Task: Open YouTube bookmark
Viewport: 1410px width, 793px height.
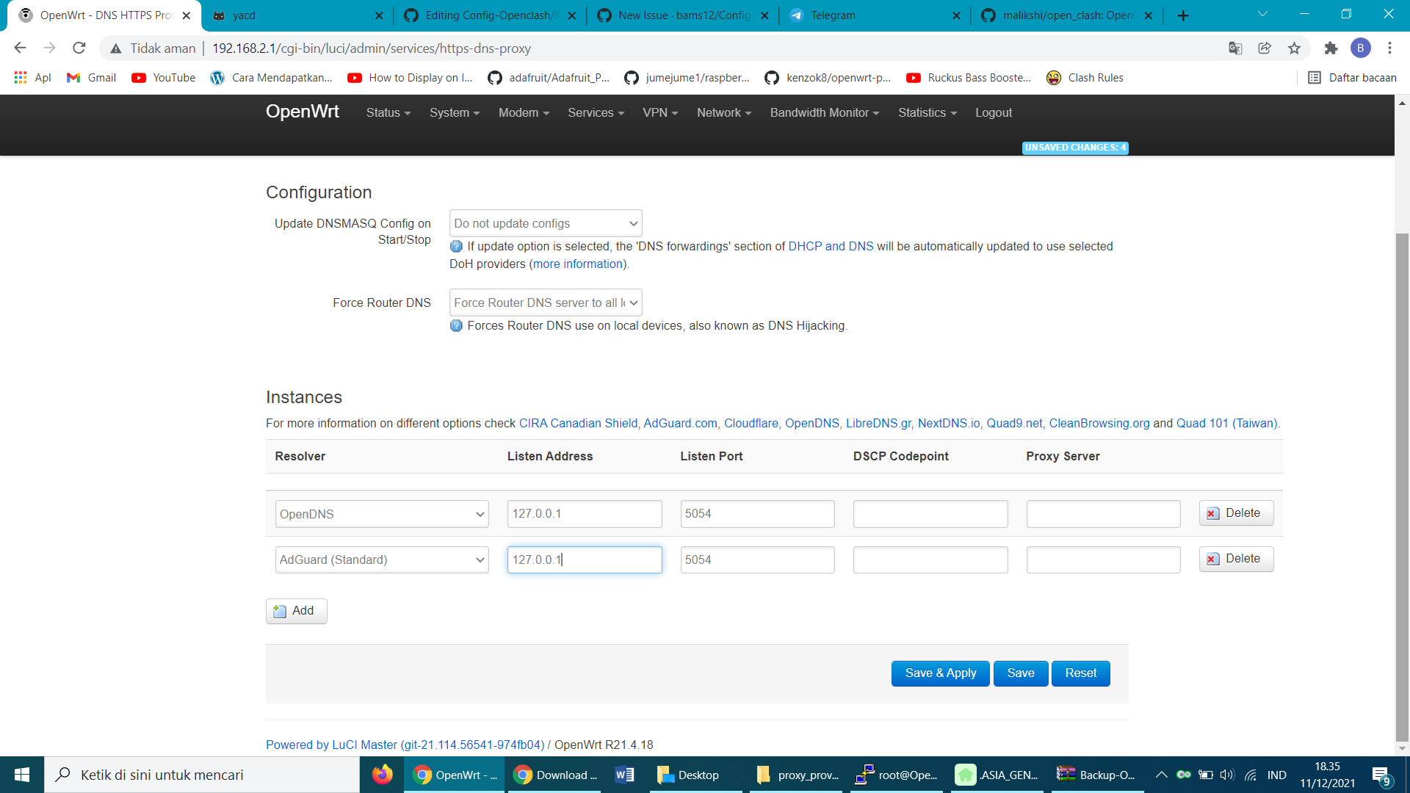Action: pyautogui.click(x=163, y=78)
